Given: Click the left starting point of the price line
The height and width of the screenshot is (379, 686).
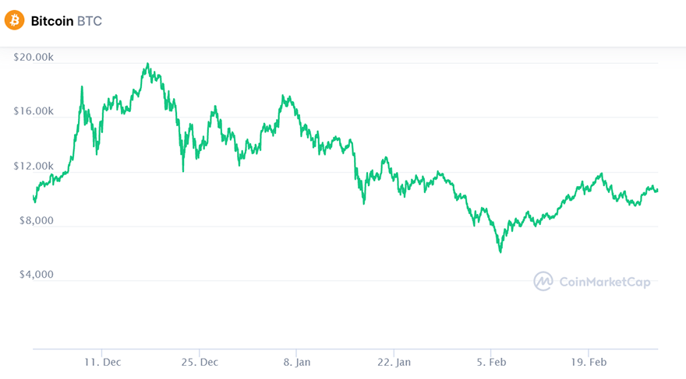Looking at the screenshot, I should click(34, 199).
